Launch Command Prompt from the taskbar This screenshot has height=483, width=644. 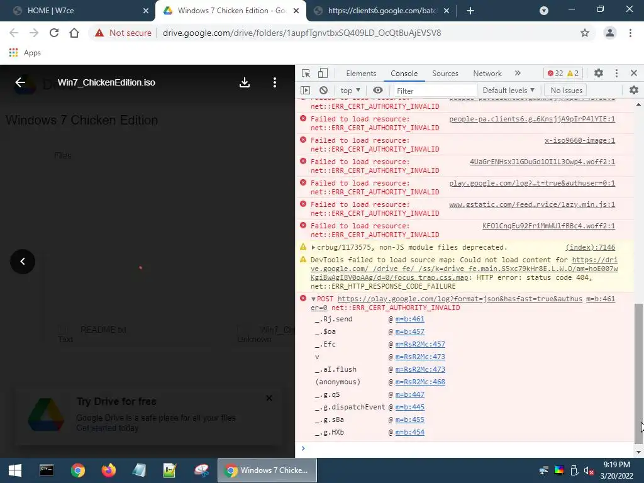[47, 470]
